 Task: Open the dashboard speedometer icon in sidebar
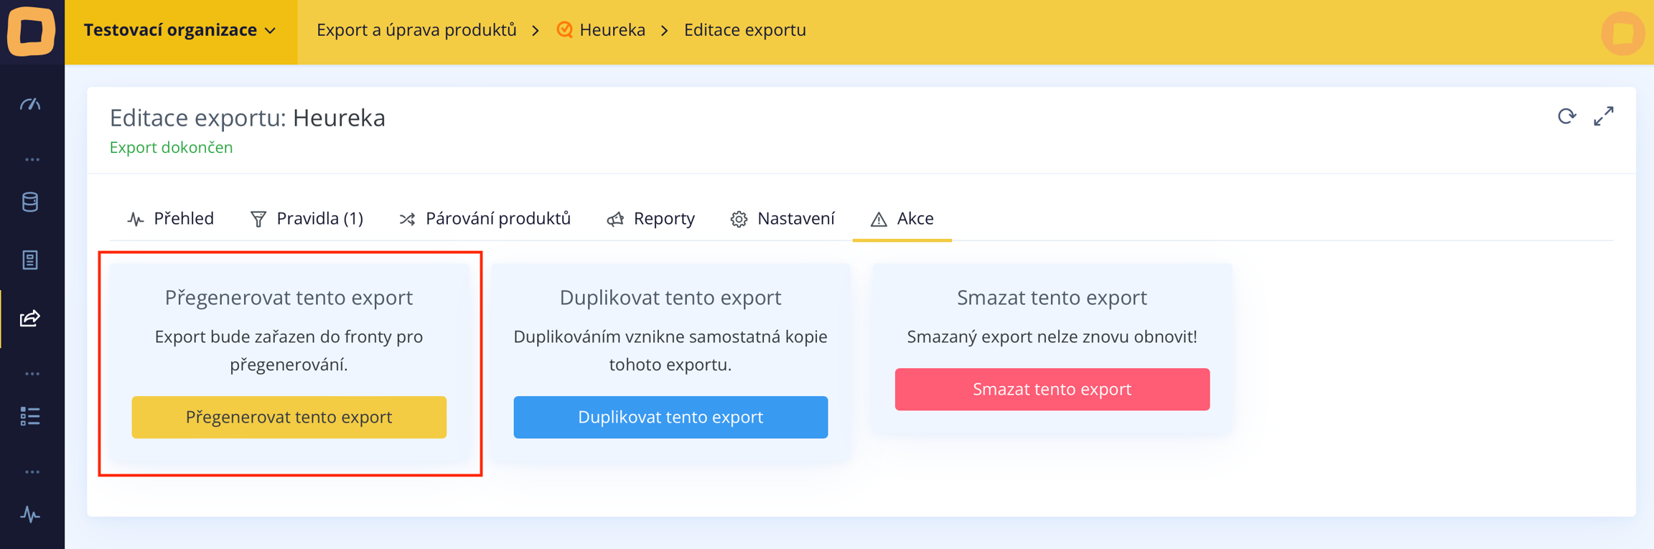30,105
